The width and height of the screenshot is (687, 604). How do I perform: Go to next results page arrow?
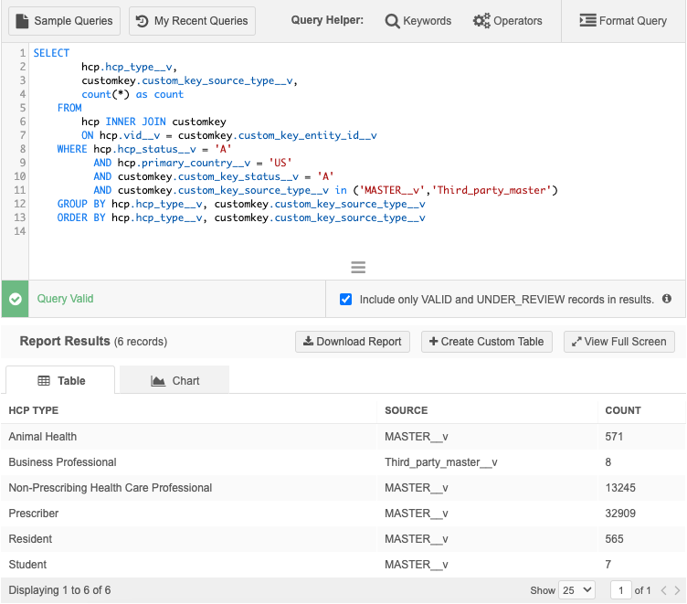coord(676,590)
